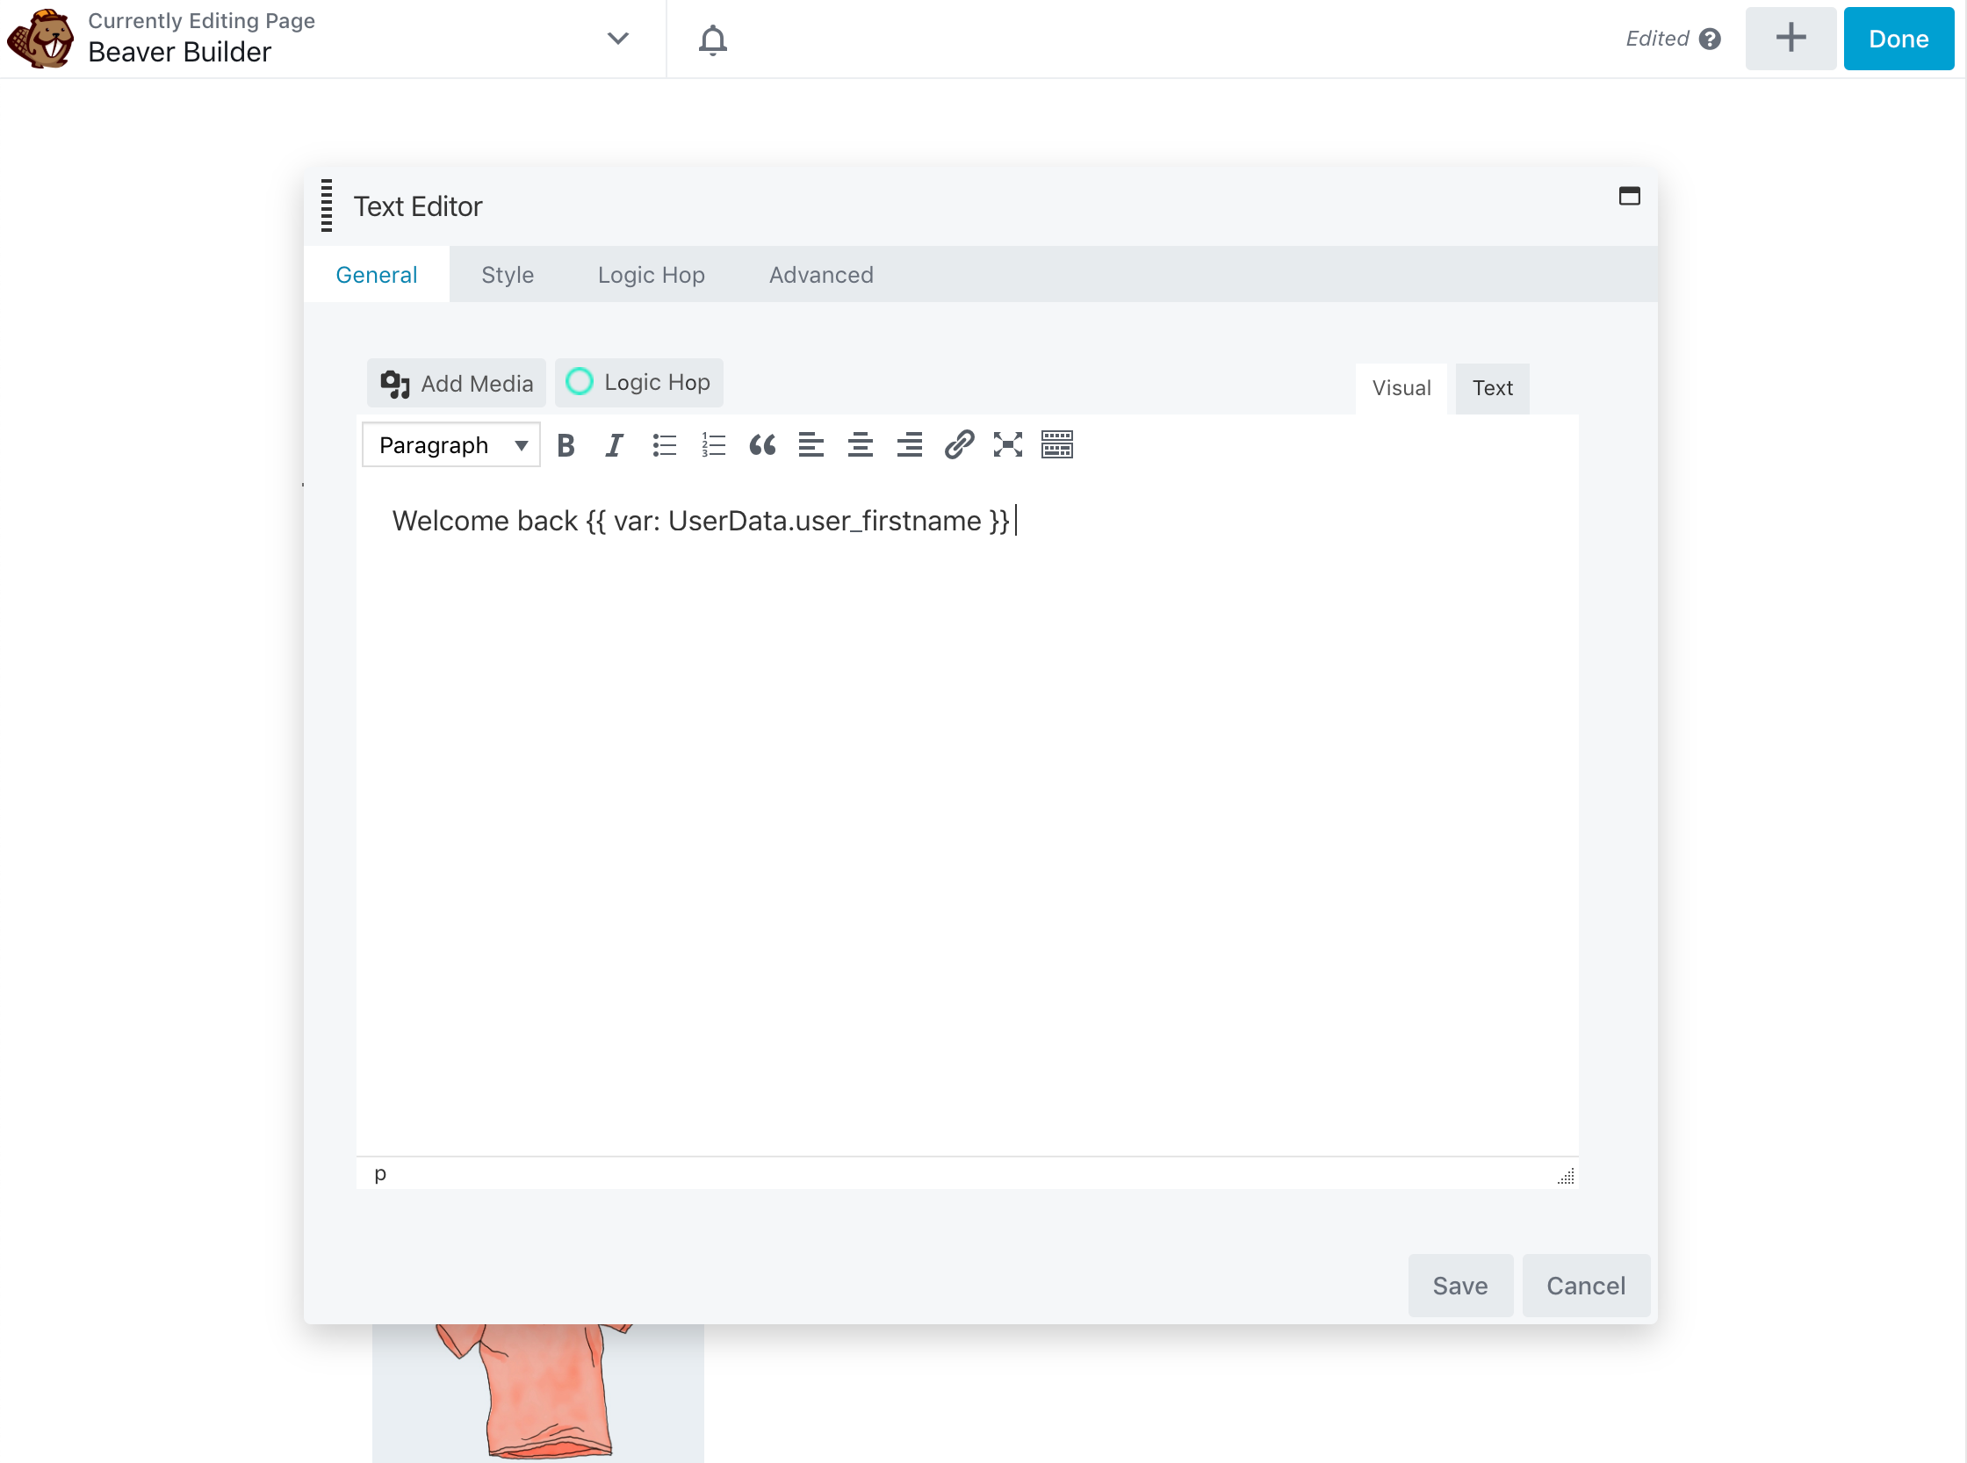Click the Done button
This screenshot has height=1463, width=1967.
(x=1898, y=38)
